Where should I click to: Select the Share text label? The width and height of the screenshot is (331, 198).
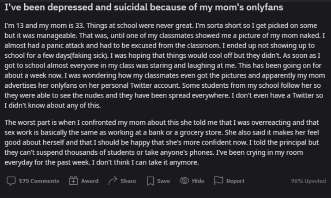click(x=128, y=181)
